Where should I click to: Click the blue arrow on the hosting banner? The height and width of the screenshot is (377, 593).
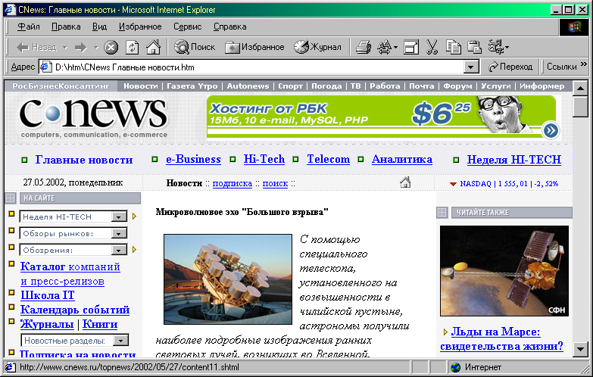point(551,130)
